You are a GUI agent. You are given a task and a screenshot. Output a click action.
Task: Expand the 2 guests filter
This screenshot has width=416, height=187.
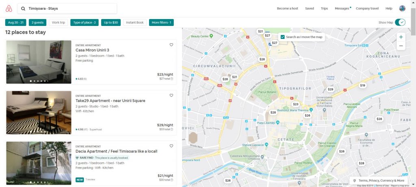point(38,23)
